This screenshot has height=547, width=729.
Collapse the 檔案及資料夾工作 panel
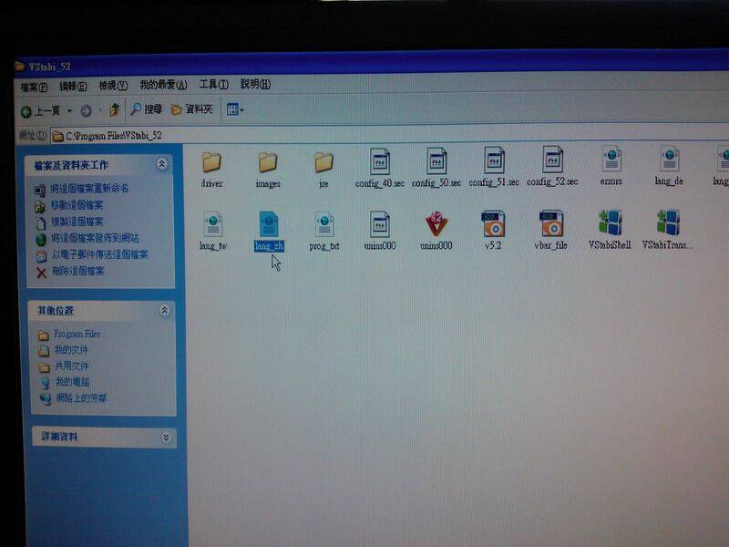pyautogui.click(x=162, y=165)
